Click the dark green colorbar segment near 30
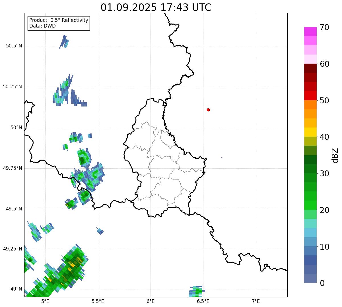Viewport: 342px width, 307px height. (x=310, y=169)
